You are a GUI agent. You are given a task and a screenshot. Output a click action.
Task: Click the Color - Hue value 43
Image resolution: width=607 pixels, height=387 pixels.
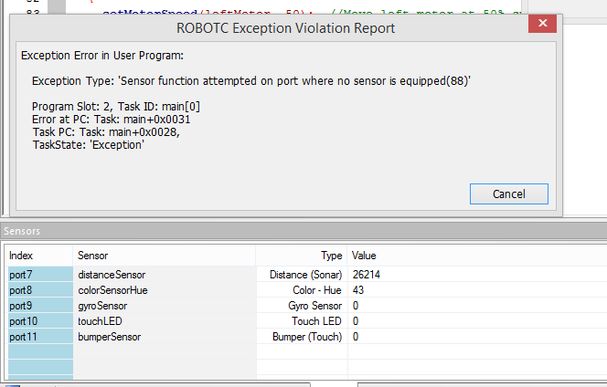pyautogui.click(x=357, y=290)
